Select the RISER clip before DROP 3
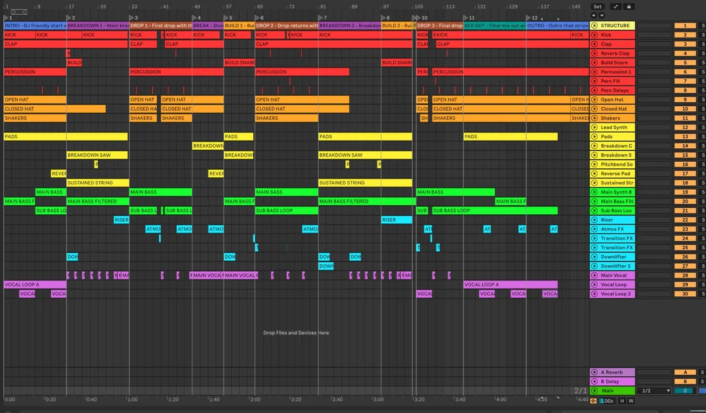Image resolution: width=706 pixels, height=413 pixels. click(396, 219)
